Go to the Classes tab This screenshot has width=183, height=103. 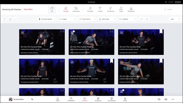tap(85, 99)
